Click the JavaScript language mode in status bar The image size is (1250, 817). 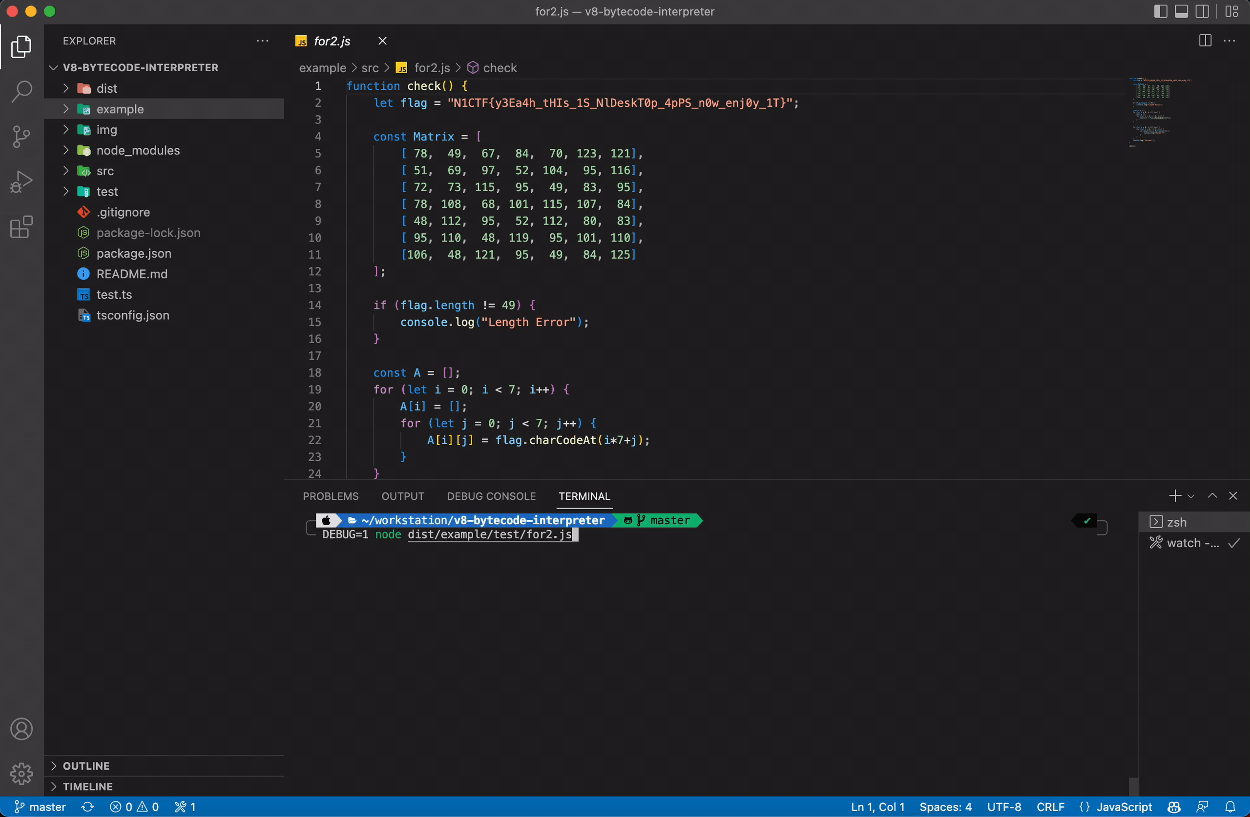[x=1124, y=807]
